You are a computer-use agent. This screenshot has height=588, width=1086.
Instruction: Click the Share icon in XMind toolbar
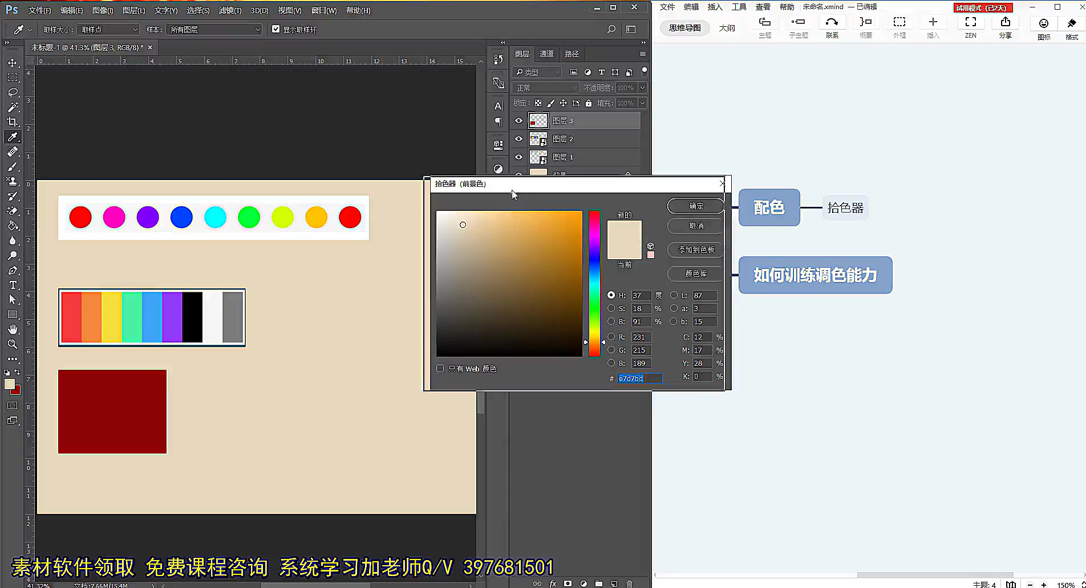(x=1006, y=27)
